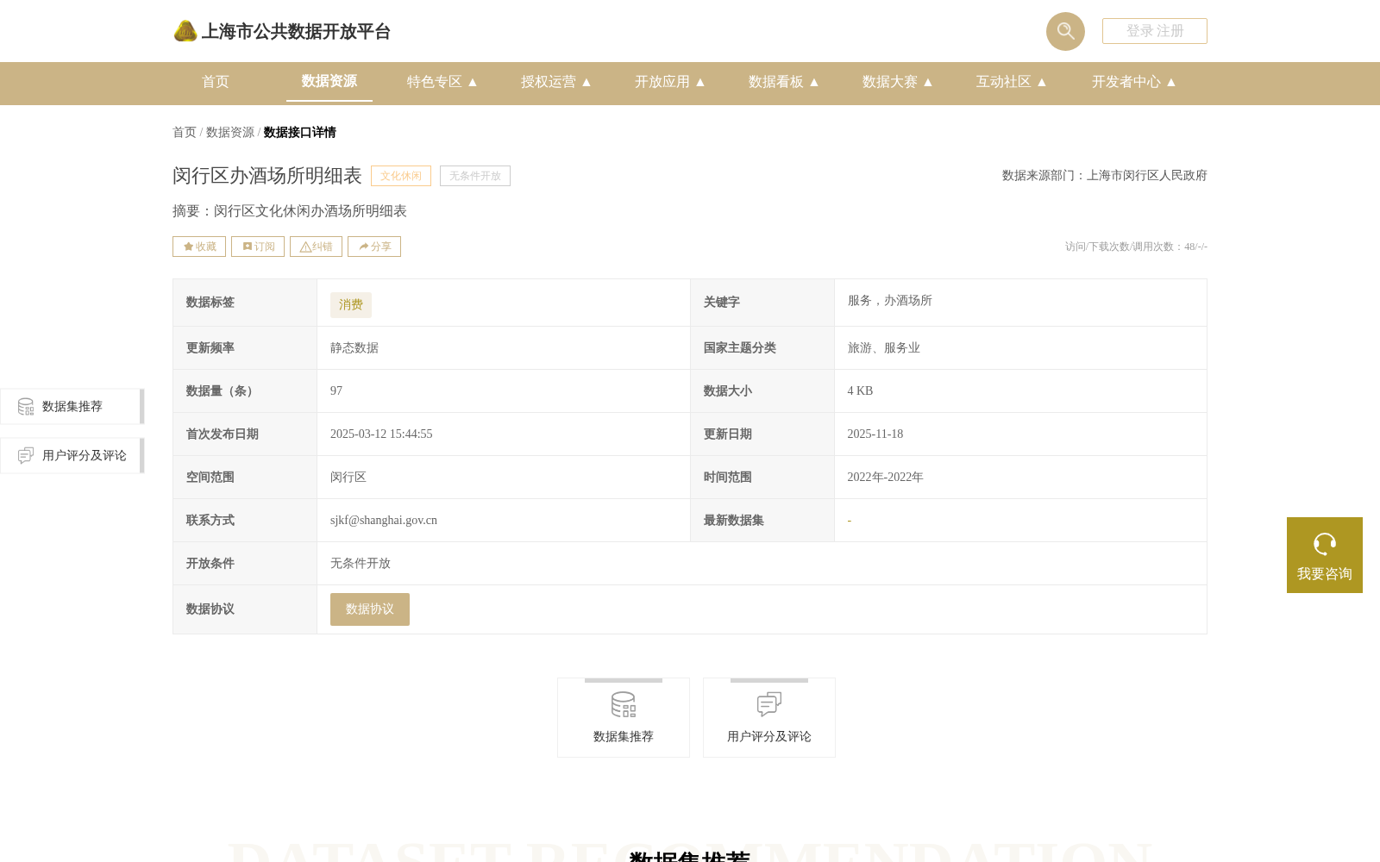Click the 文化休闲 category tag

coord(401,176)
